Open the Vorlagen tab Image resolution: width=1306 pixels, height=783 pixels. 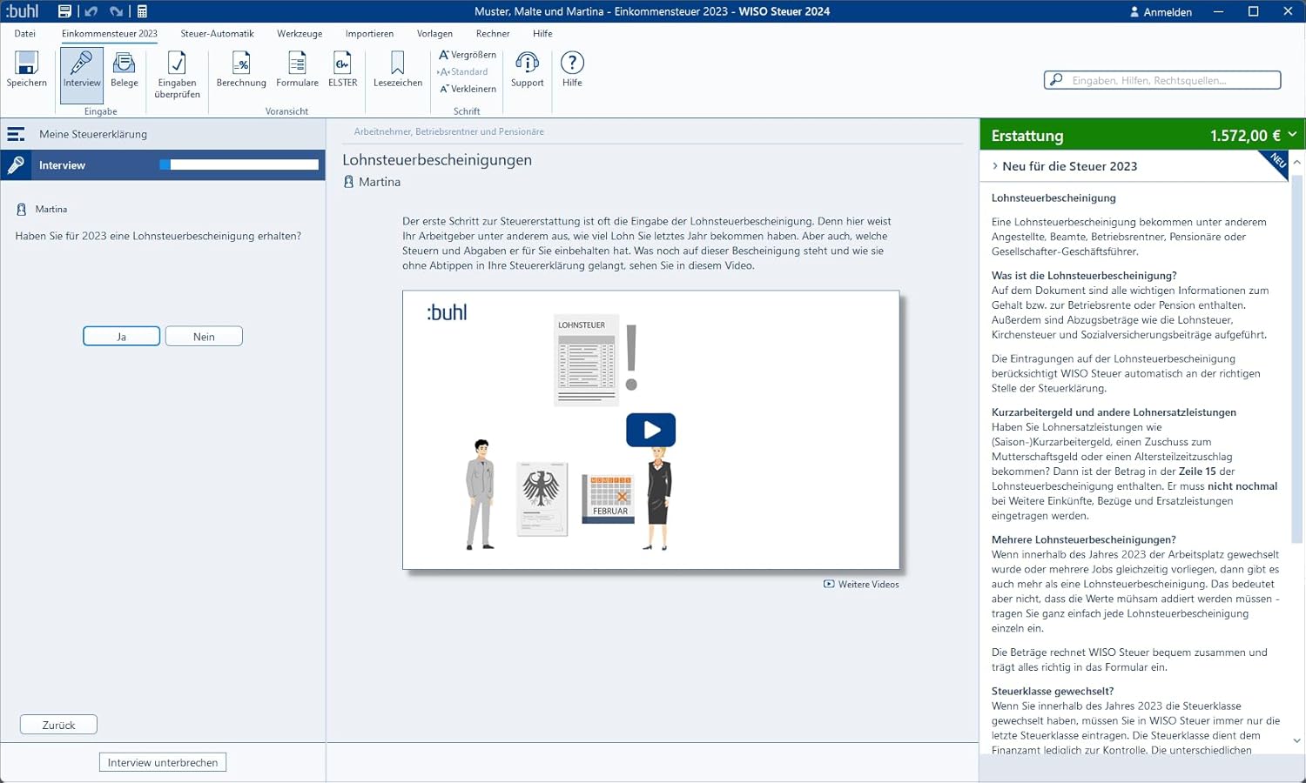click(x=434, y=33)
